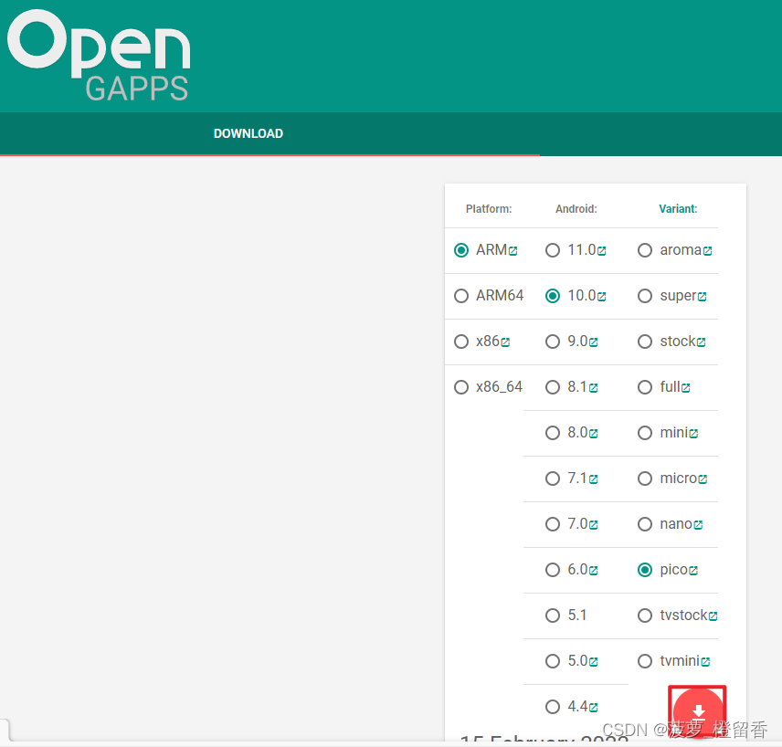Click the red download arrow button
782x747 pixels.
pyautogui.click(x=698, y=710)
